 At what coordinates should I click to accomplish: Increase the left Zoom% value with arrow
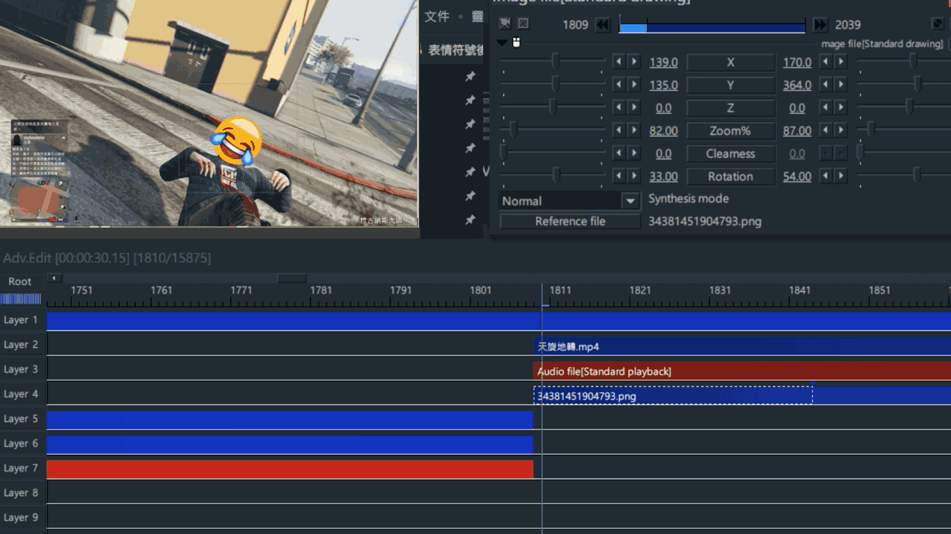(x=634, y=131)
